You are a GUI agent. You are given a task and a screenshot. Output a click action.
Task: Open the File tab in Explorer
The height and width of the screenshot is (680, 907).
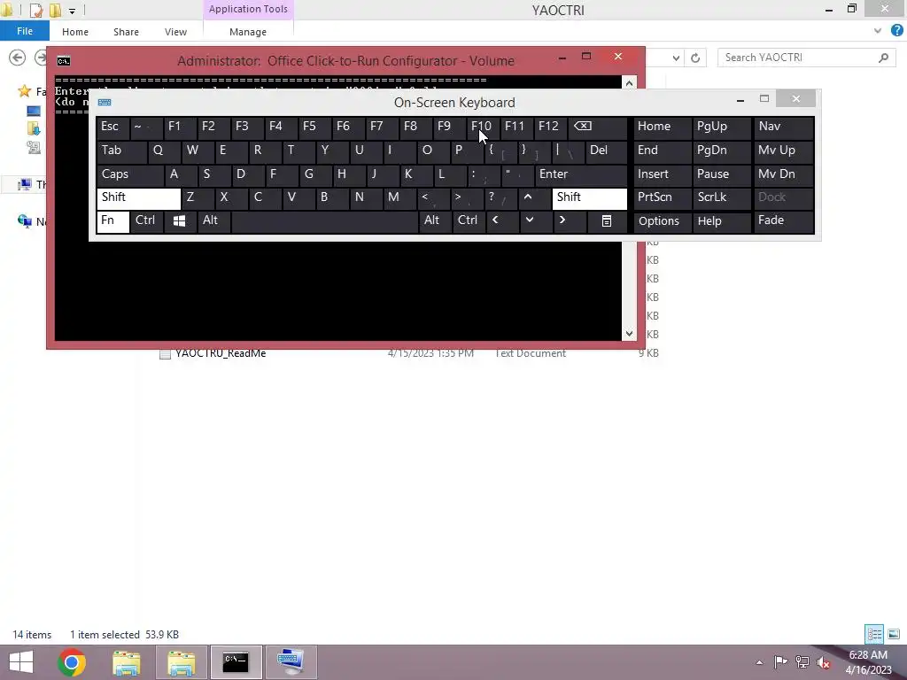pos(25,31)
